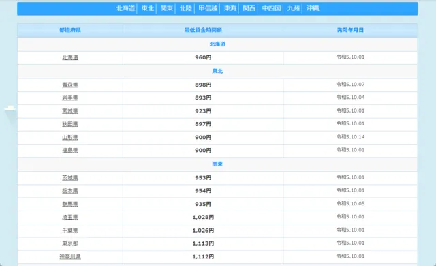Click the date 令和5.10.05
Viewport: 436px width, 266px height.
tap(350, 204)
